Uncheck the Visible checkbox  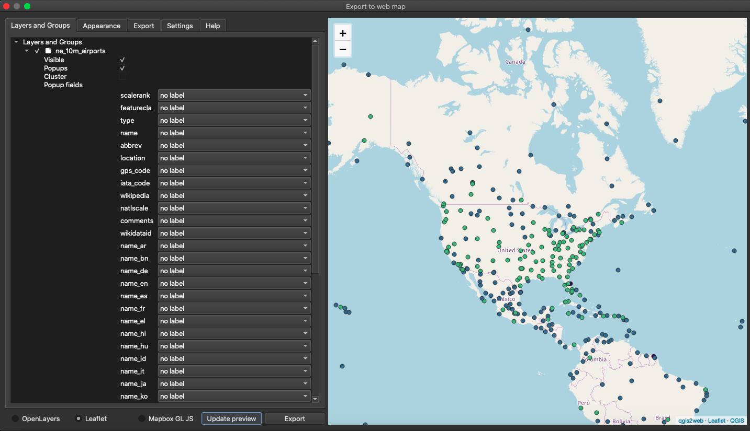pyautogui.click(x=122, y=60)
